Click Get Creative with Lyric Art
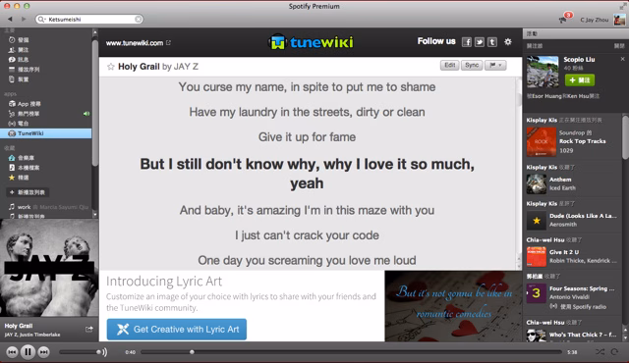The height and width of the screenshot is (363, 629). 177,330
